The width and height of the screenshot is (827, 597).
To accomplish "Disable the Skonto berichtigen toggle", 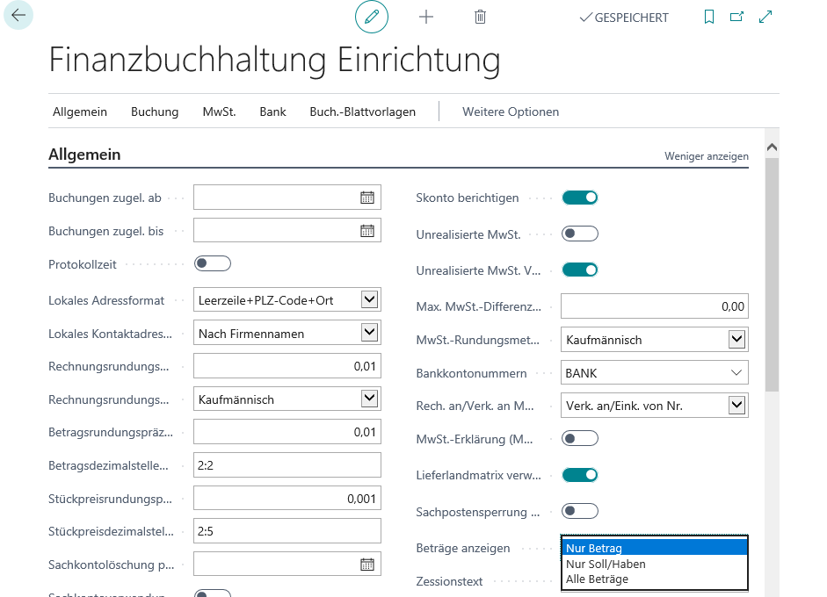I will coord(580,198).
